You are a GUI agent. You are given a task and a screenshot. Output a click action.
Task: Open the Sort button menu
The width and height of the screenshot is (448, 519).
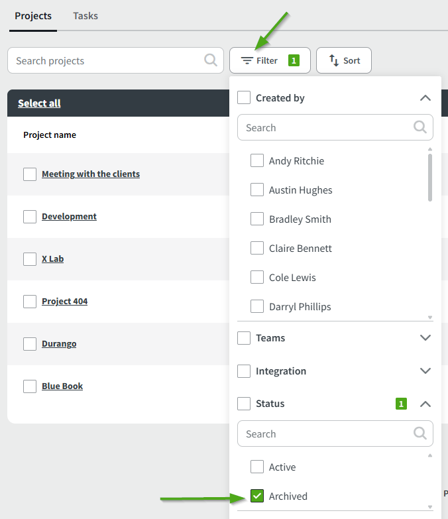(344, 60)
